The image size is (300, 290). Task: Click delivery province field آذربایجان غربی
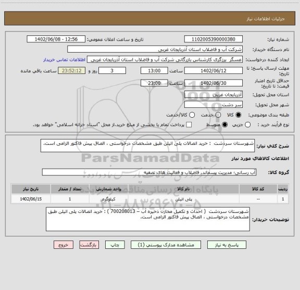[x=214, y=95]
